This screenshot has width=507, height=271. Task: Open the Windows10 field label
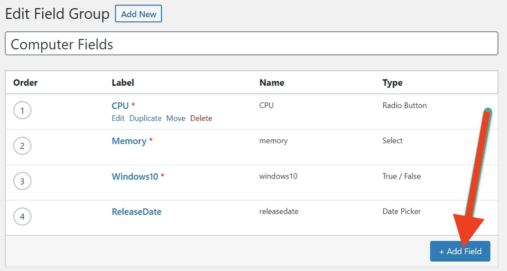pyautogui.click(x=135, y=176)
